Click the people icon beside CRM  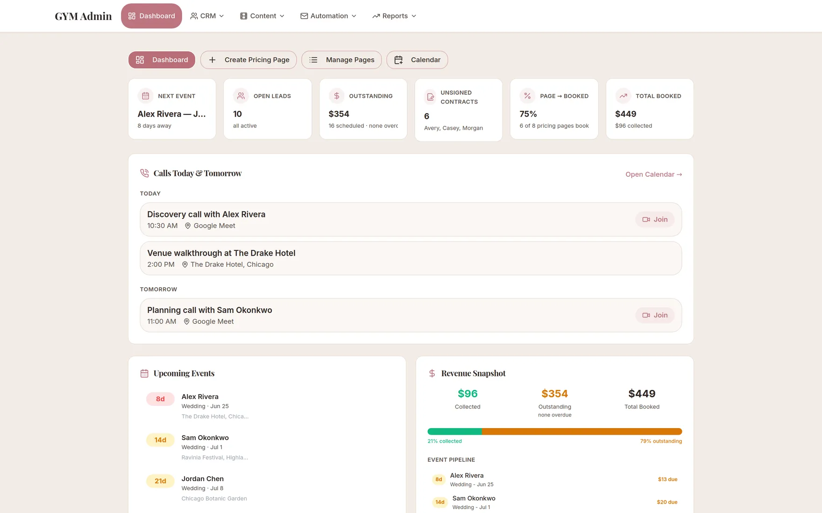[194, 16]
